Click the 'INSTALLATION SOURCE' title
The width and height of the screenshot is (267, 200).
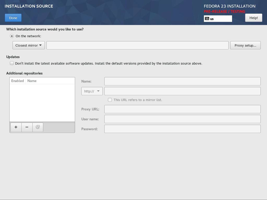point(29,6)
